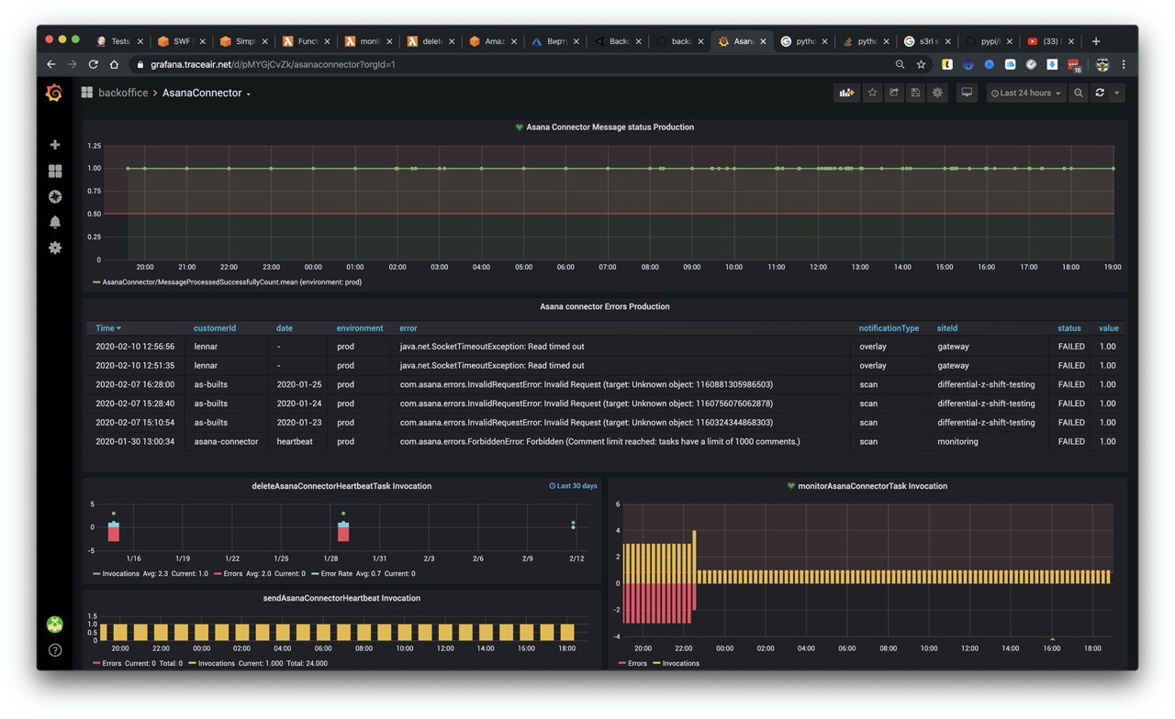Sort errors table by Time column
The height and width of the screenshot is (719, 1175).
click(x=108, y=328)
